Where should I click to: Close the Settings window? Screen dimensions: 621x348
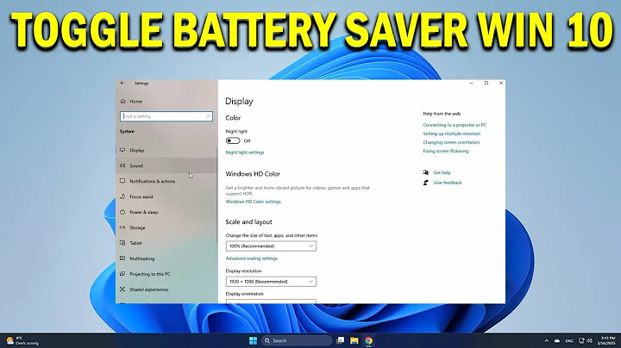click(501, 83)
